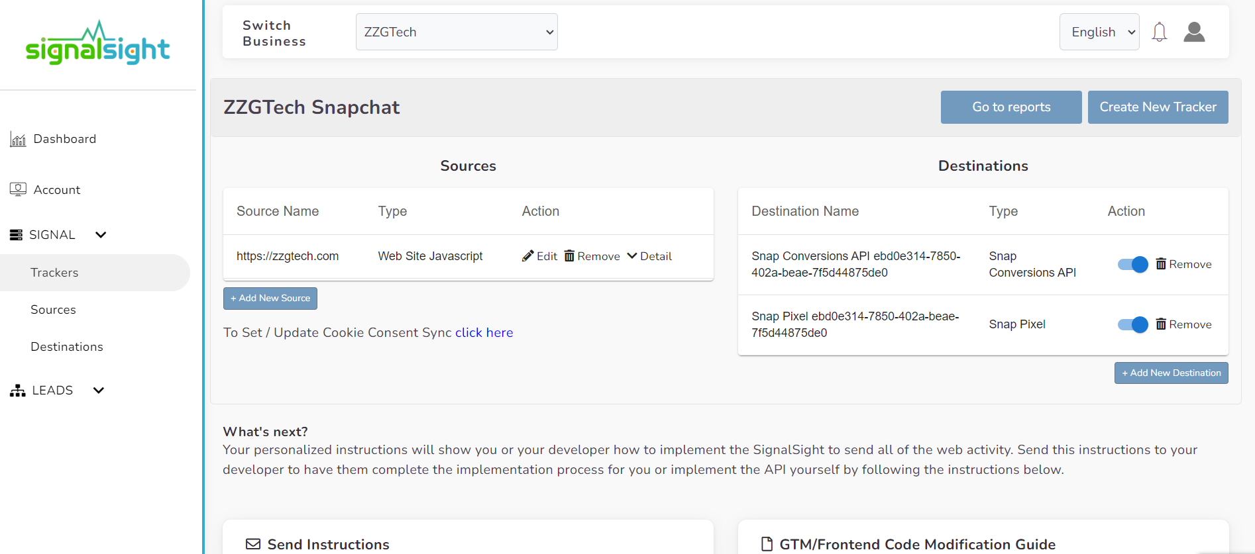The image size is (1255, 554).
Task: Disable the Snap Conversions API destination toggle
Action: click(1132, 265)
